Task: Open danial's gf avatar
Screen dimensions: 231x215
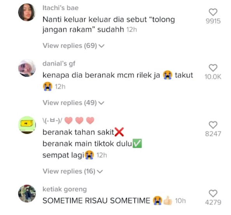Action: (x=27, y=68)
